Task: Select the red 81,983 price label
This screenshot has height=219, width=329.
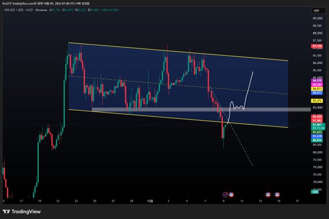Action: [x=317, y=121]
